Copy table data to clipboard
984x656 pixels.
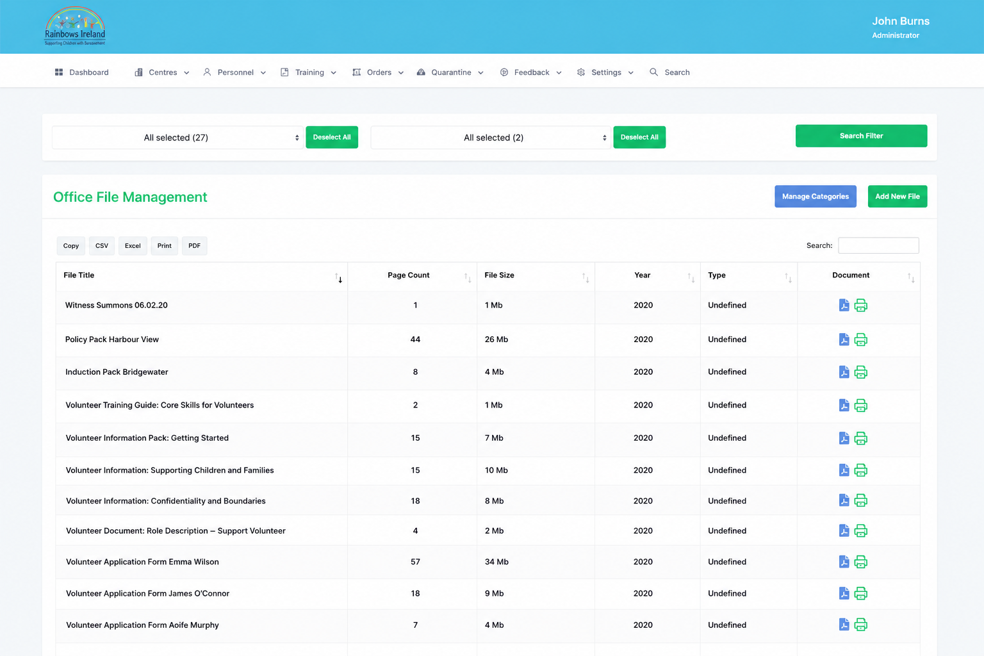71,246
